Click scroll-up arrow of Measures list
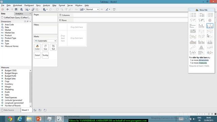Image resolution: width=217 pixels, height=122 pixels. [31, 70]
